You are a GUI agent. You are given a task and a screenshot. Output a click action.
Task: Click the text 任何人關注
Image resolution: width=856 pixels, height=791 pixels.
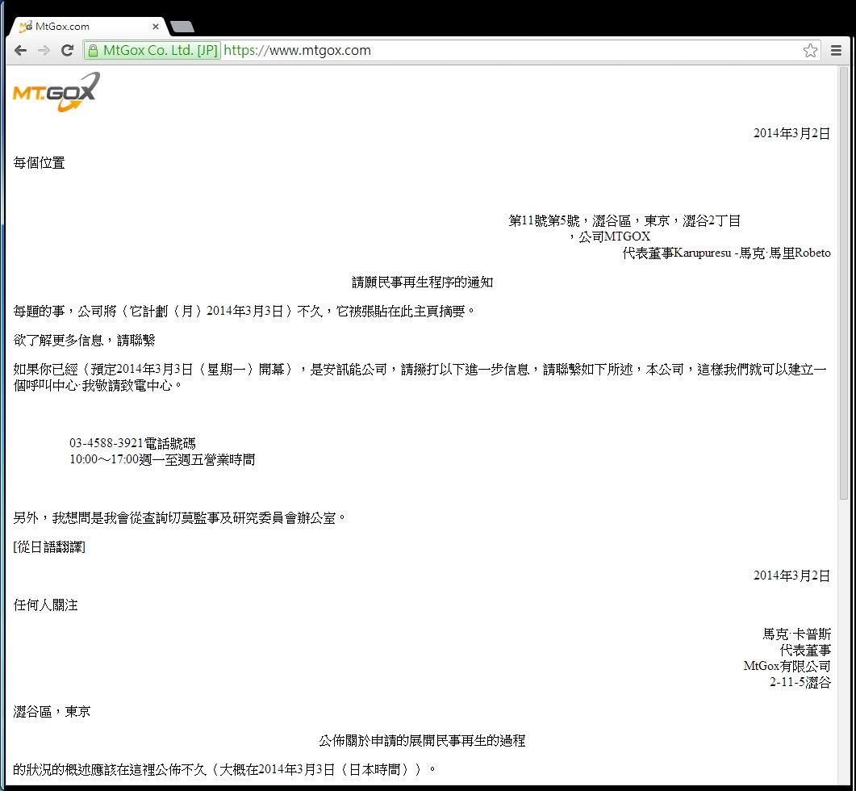click(45, 605)
